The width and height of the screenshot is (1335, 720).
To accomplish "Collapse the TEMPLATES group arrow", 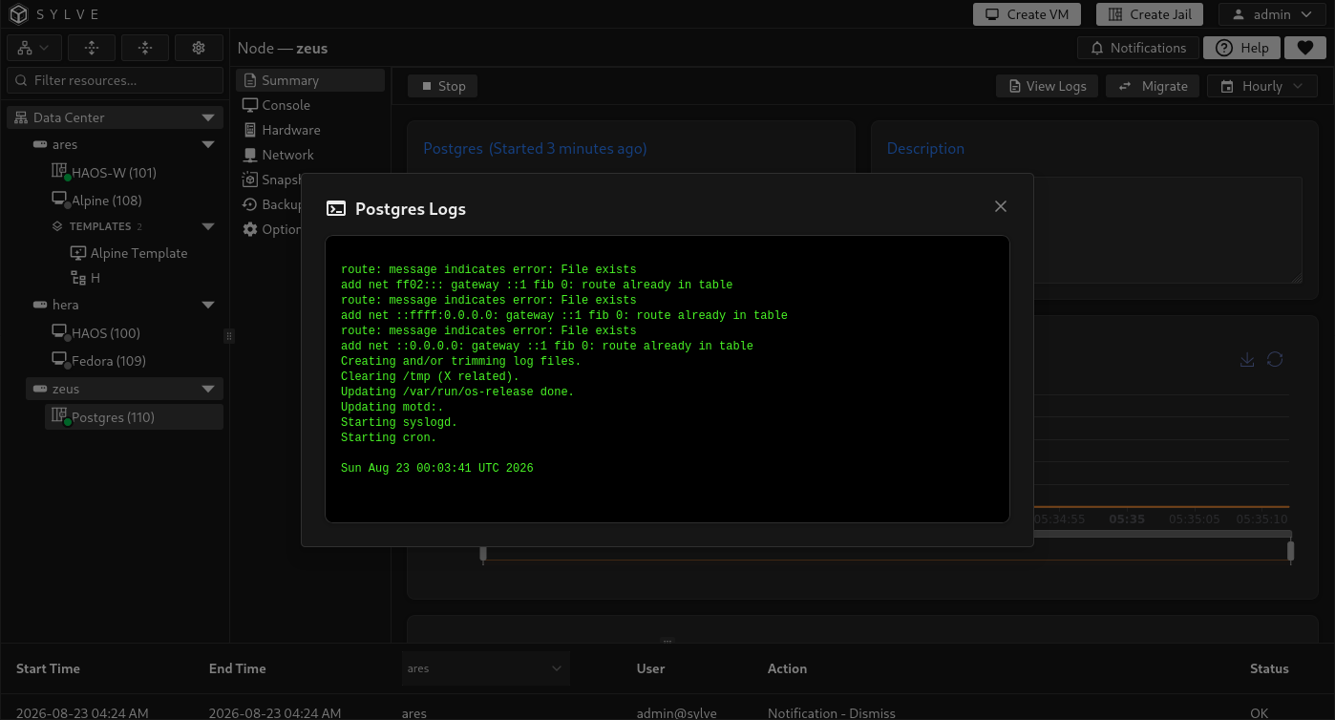I will coord(208,227).
